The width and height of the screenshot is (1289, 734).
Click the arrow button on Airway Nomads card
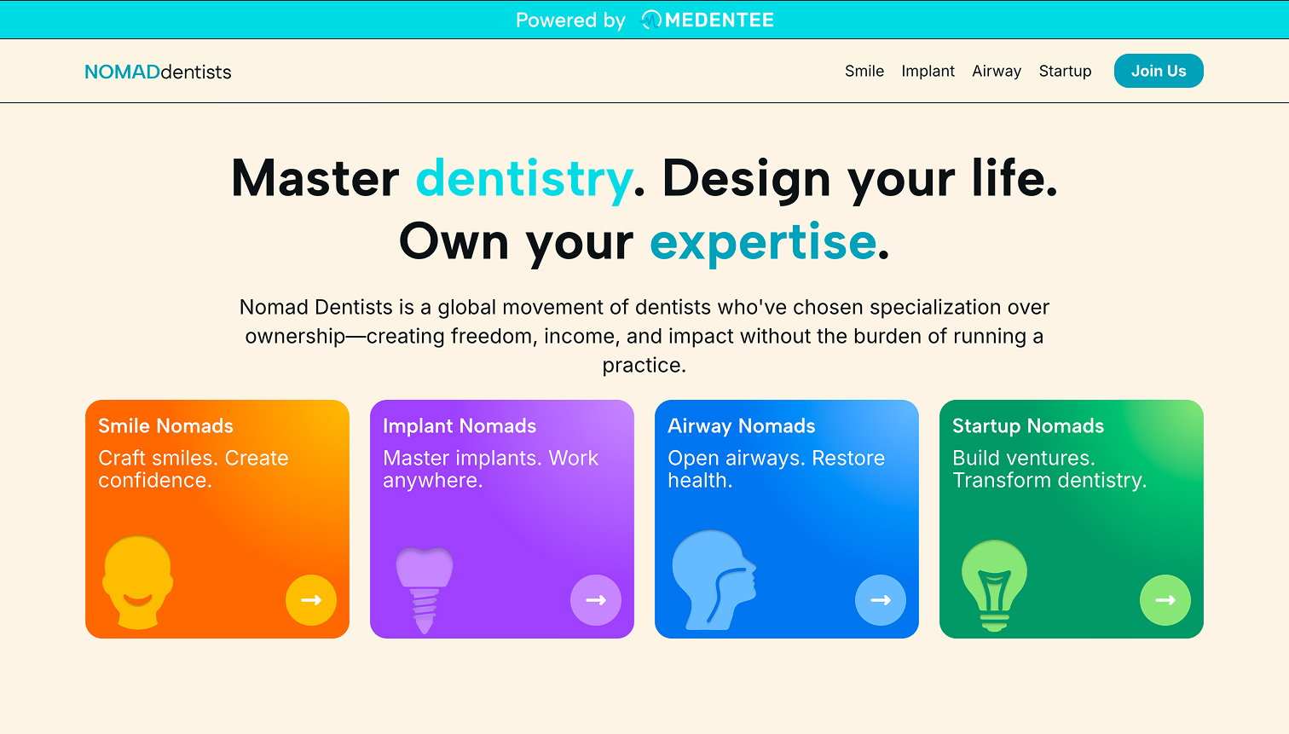coord(881,600)
